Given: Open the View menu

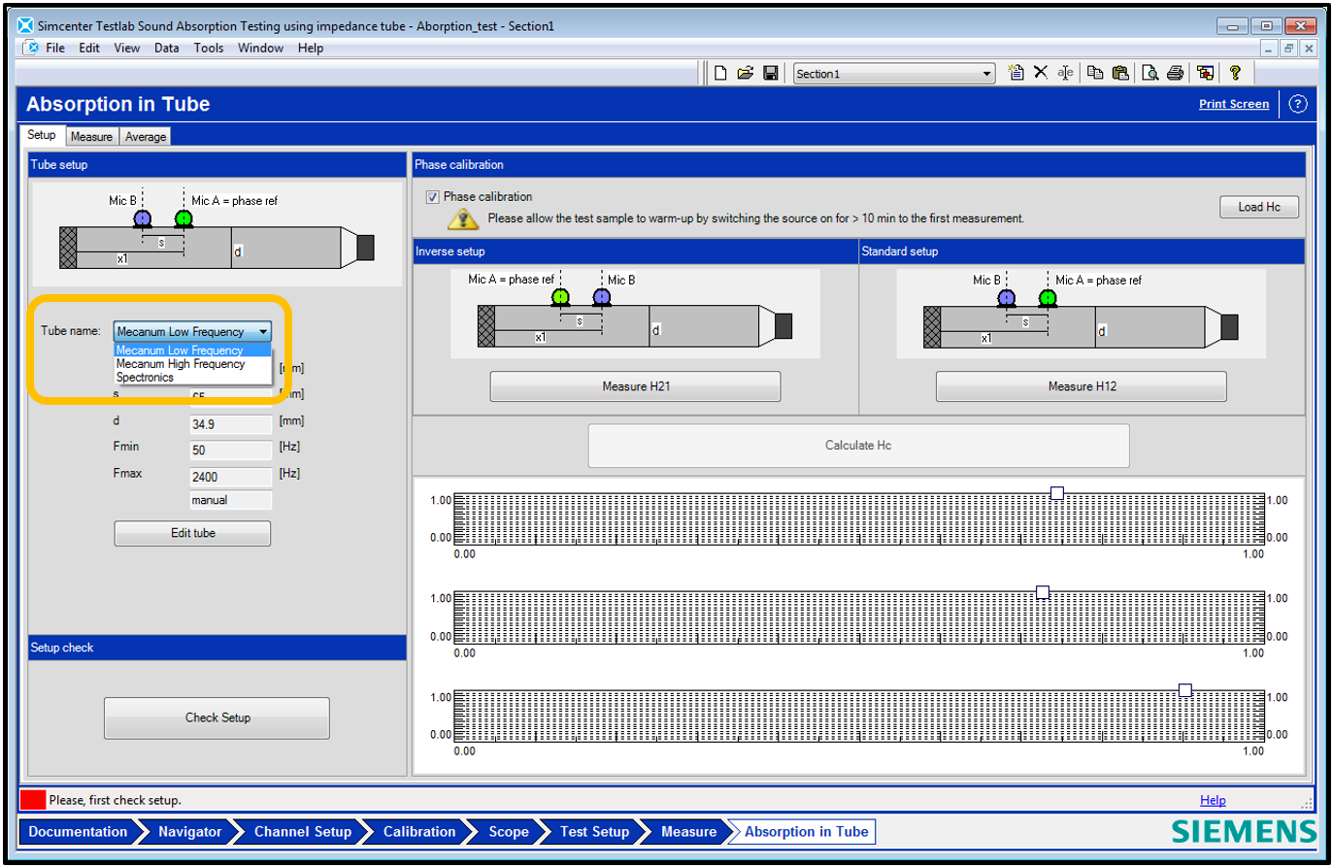Looking at the screenshot, I should coord(126,48).
